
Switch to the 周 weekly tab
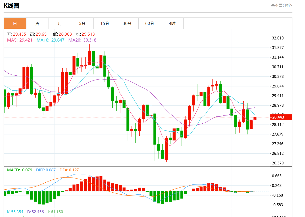(x=37, y=23)
